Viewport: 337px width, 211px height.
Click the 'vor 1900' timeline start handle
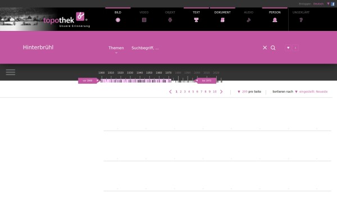tap(89, 80)
